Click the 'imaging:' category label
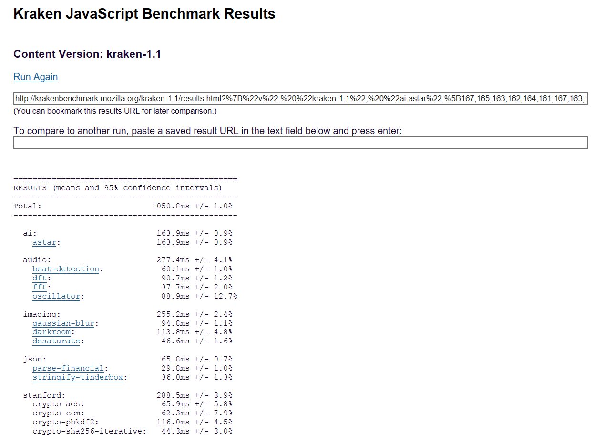This screenshot has width=604, height=444. click(x=42, y=314)
